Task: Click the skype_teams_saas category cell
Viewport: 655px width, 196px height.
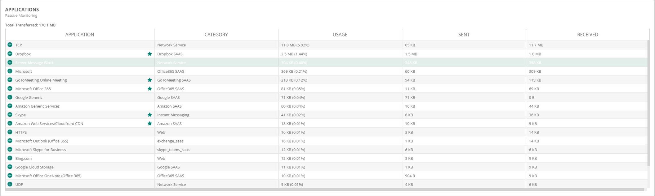Action: coord(216,150)
